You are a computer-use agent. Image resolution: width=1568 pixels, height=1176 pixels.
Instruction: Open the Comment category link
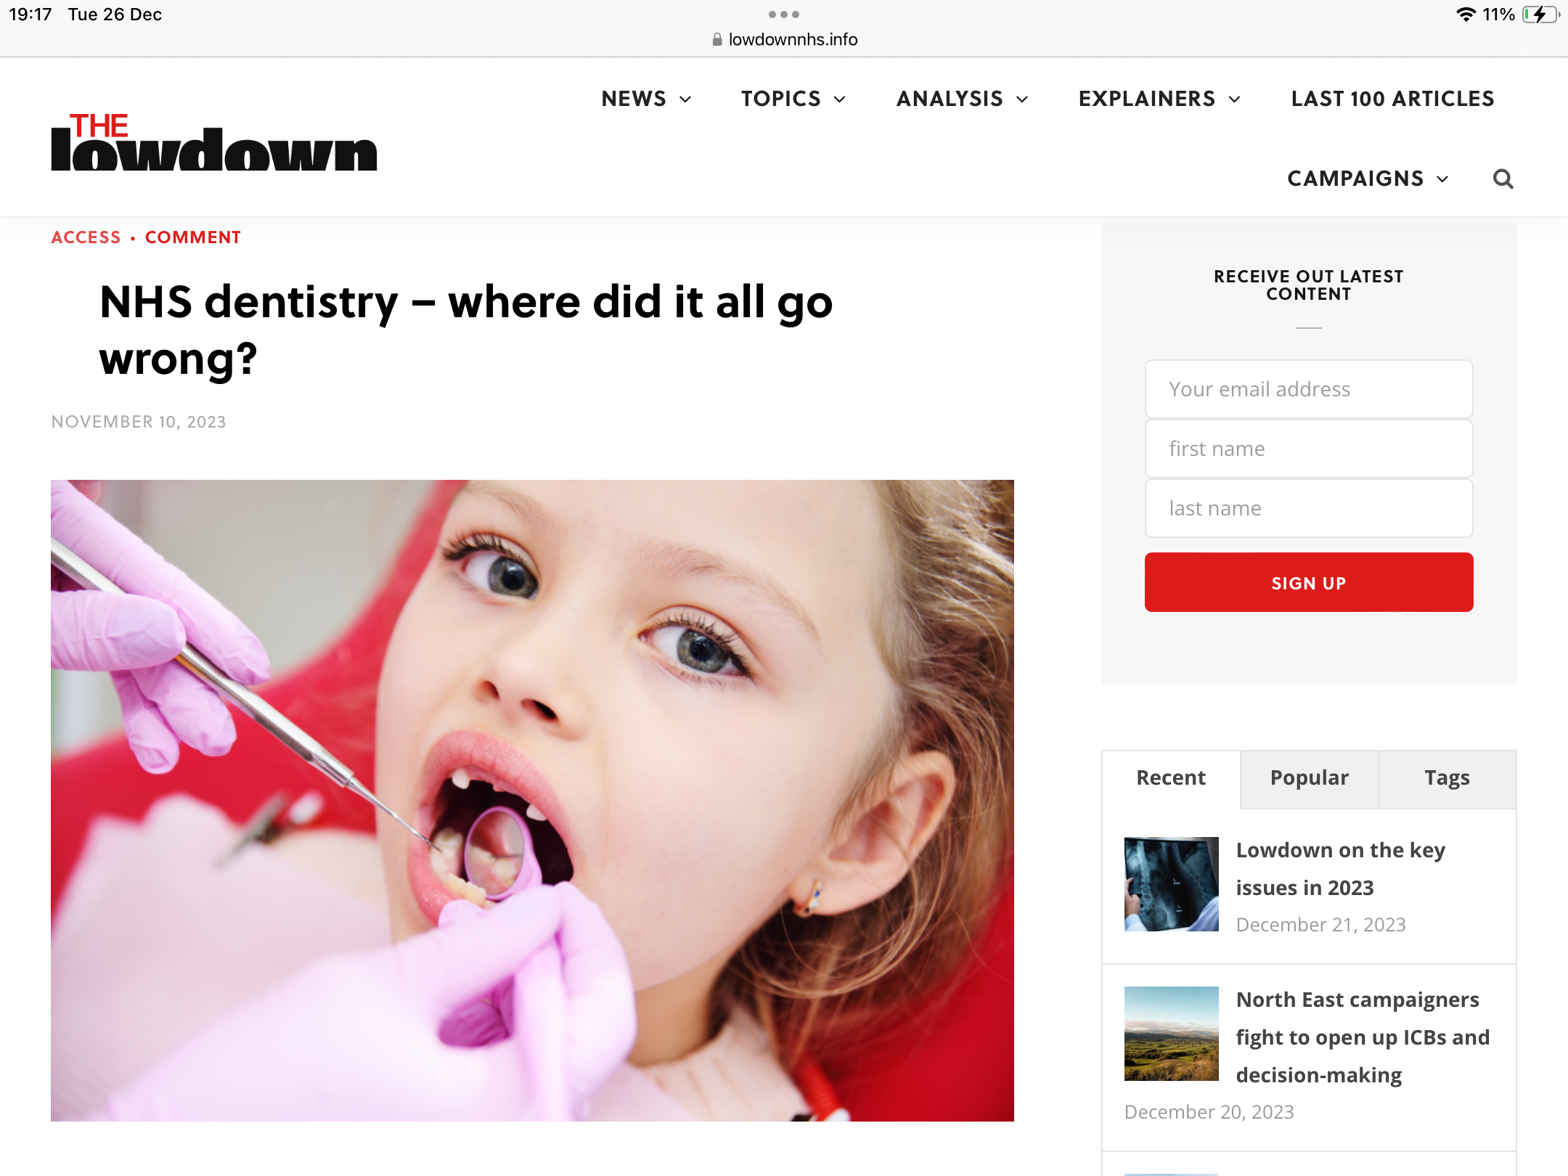(x=193, y=237)
